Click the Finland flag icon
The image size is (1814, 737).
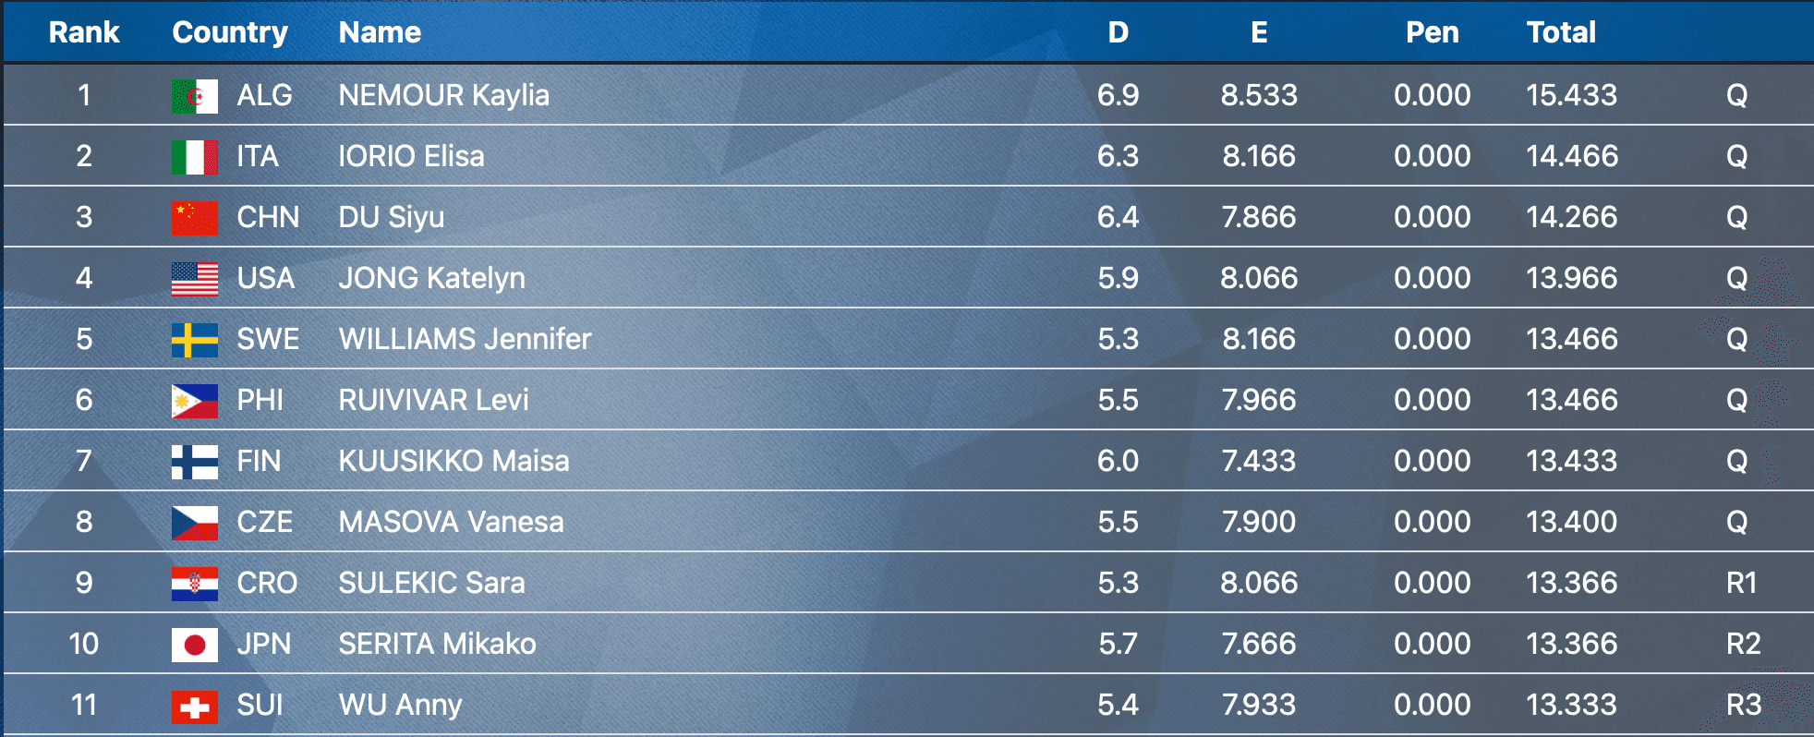click(195, 462)
